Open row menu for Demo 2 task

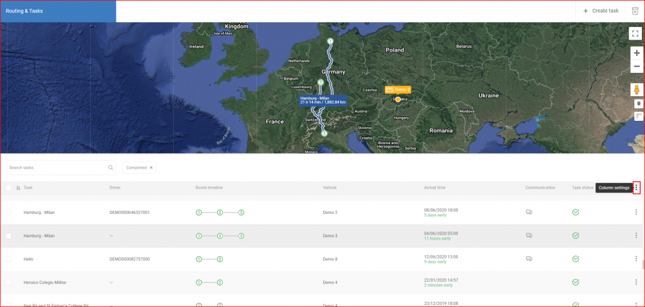tap(636, 212)
